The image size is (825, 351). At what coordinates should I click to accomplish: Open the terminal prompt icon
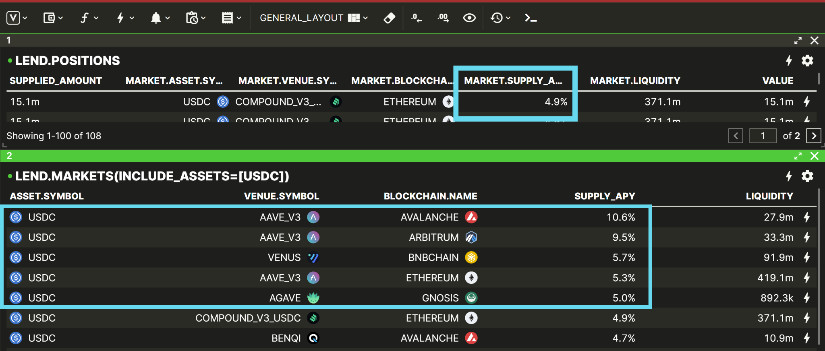531,18
